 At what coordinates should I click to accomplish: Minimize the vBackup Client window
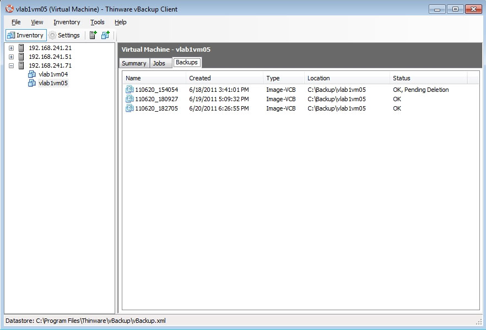click(437, 9)
